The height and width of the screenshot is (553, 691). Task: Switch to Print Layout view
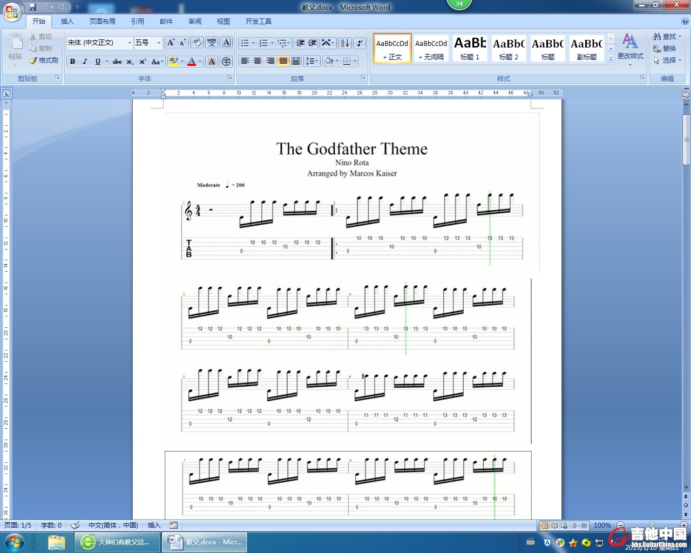(x=545, y=525)
